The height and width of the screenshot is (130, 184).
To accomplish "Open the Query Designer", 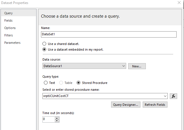I will (126, 104).
